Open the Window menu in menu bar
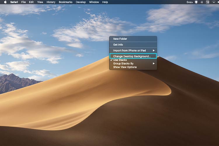Screen dimensions: 219x146 tap(94, 2)
